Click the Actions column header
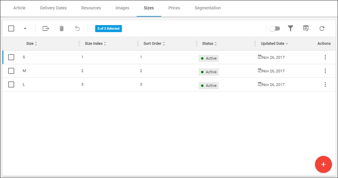The image size is (338, 178). pos(324,43)
